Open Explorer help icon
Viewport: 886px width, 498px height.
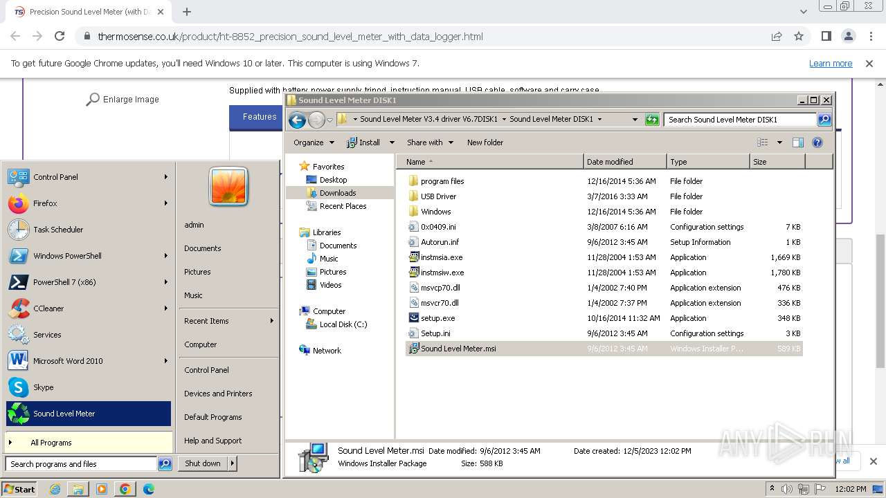[x=817, y=142]
